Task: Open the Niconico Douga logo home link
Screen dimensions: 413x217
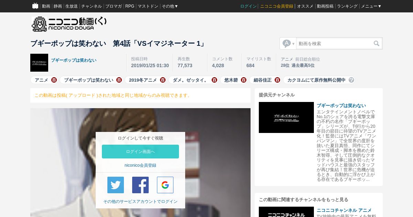Action: click(x=69, y=24)
